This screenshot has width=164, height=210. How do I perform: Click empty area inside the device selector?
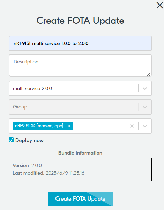(x=100, y=126)
